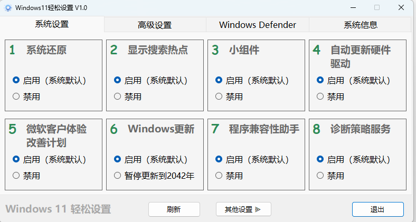416x222 pixels.
Task: Open the Windows Defender tab
Action: tap(257, 25)
